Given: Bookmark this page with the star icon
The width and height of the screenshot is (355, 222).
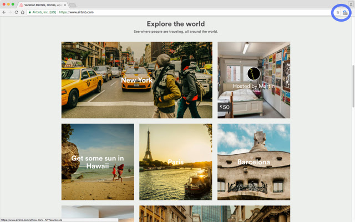Looking at the screenshot, I should pos(338,12).
